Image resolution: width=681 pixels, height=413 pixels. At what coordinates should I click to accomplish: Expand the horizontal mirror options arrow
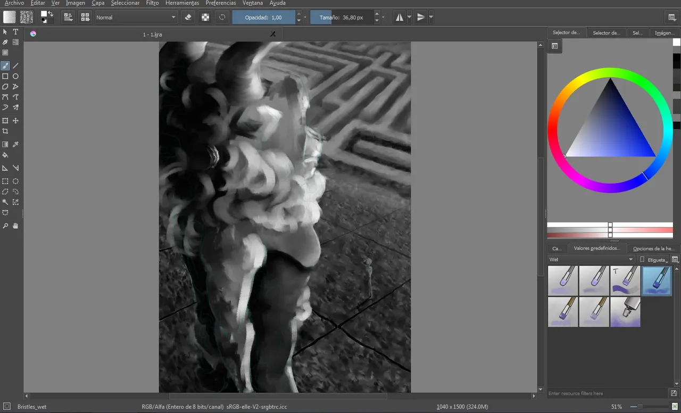tap(409, 17)
